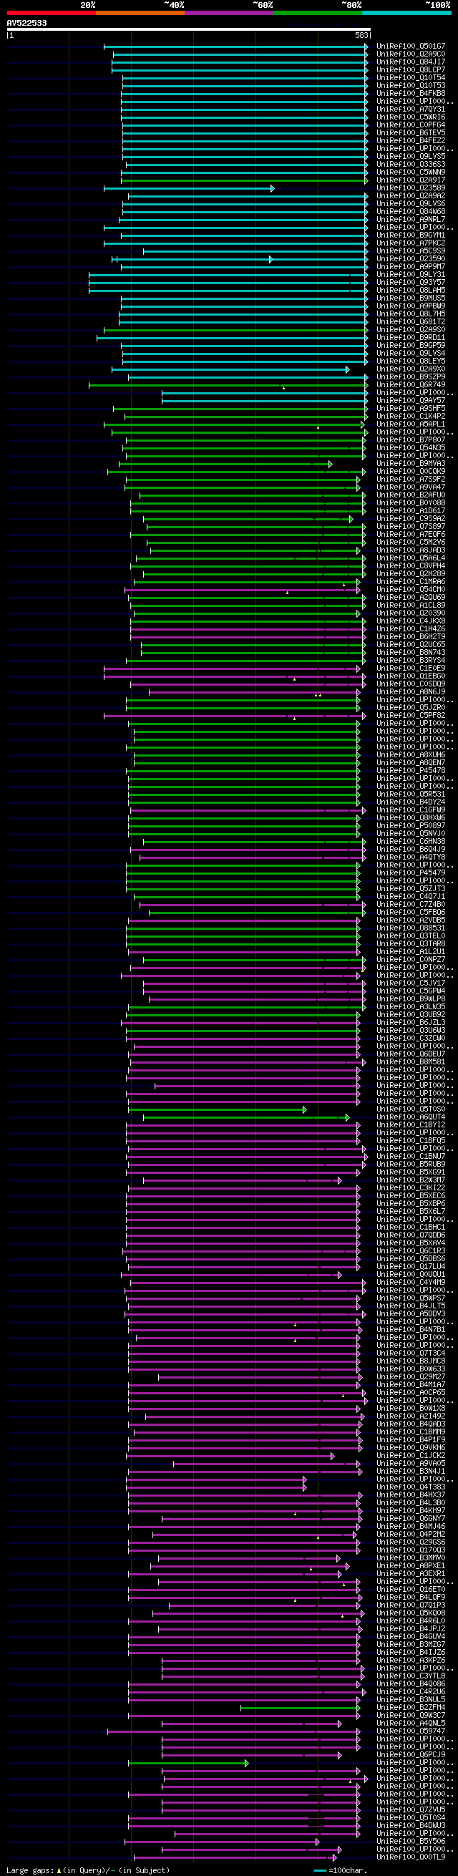Select the UniRef100_Q5KQ08 label

click(x=411, y=1614)
